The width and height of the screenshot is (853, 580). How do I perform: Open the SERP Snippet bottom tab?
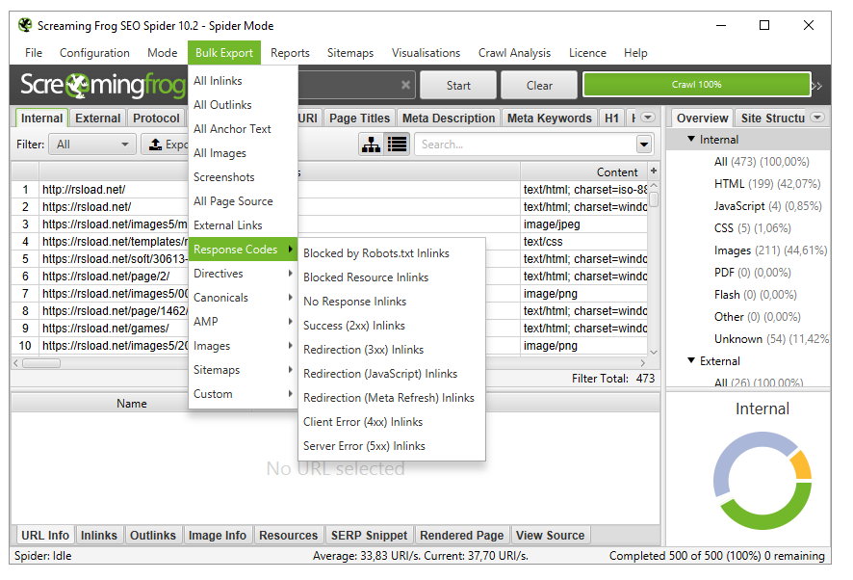(369, 536)
